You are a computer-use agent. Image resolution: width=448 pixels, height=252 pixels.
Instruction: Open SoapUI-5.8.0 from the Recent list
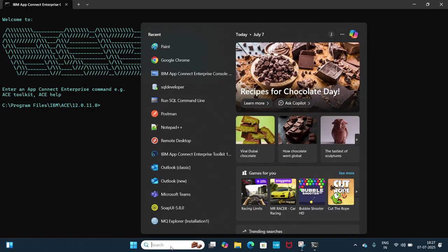coord(191,208)
